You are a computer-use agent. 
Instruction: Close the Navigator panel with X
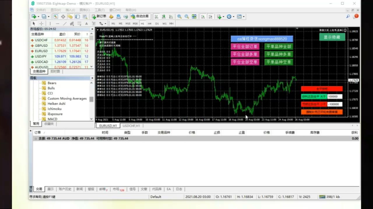(92, 78)
